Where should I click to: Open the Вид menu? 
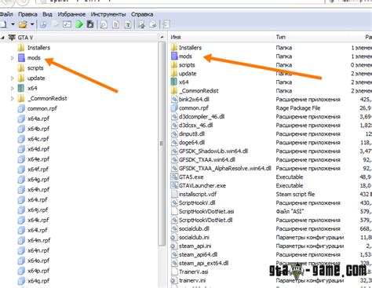point(47,14)
